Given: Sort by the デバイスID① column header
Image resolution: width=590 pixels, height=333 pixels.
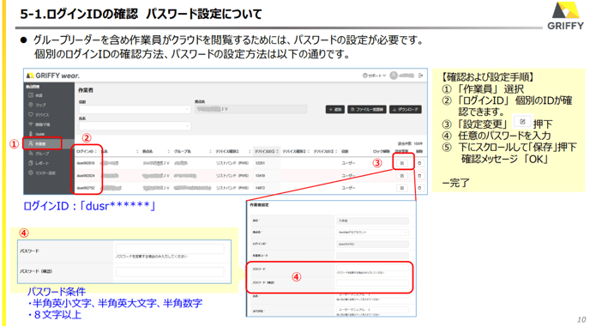Looking at the screenshot, I should pos(267,151).
